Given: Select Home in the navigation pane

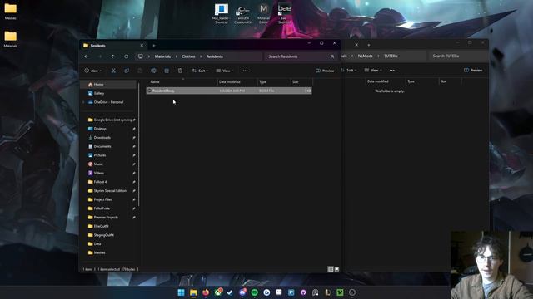Looking at the screenshot, I should (x=108, y=85).
